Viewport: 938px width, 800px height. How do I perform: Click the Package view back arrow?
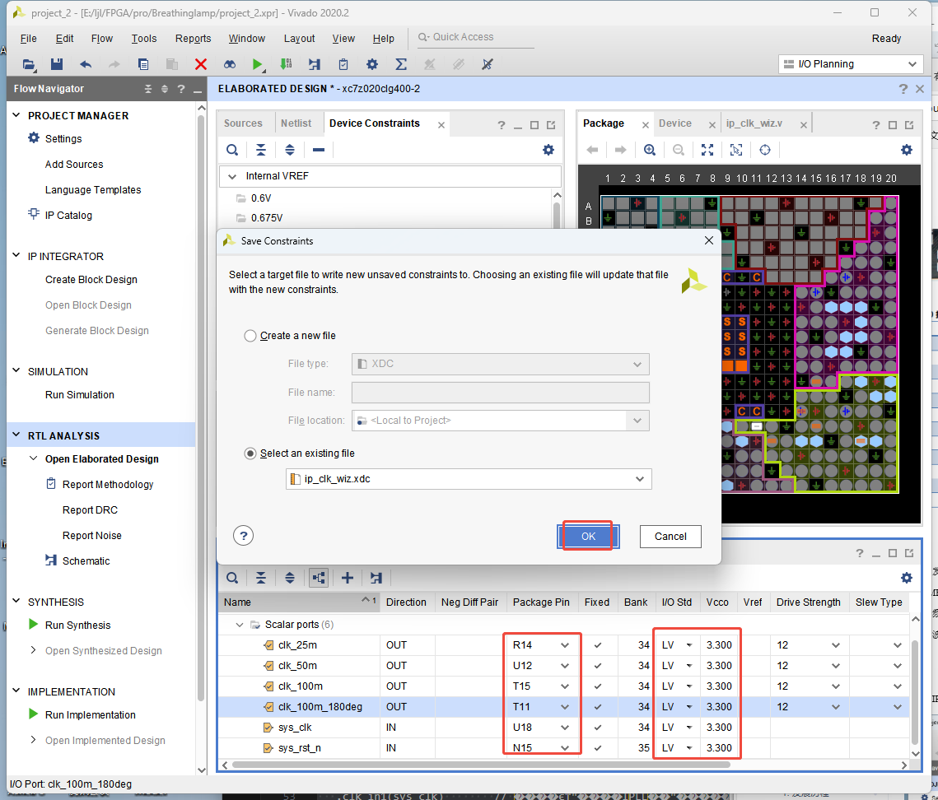(592, 150)
